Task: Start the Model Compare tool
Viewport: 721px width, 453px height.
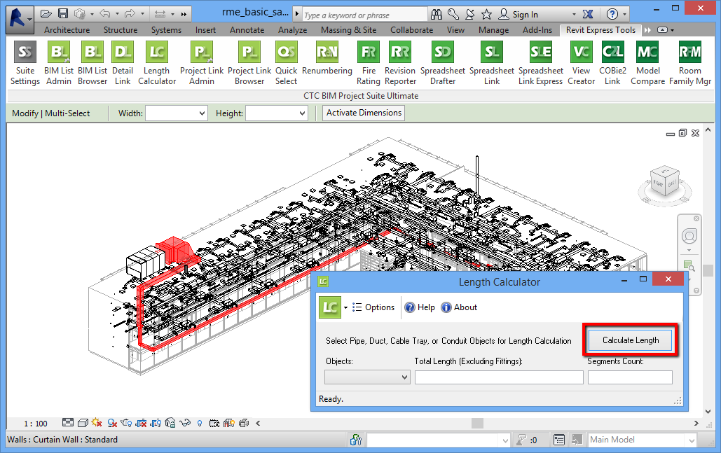Action: (647, 62)
